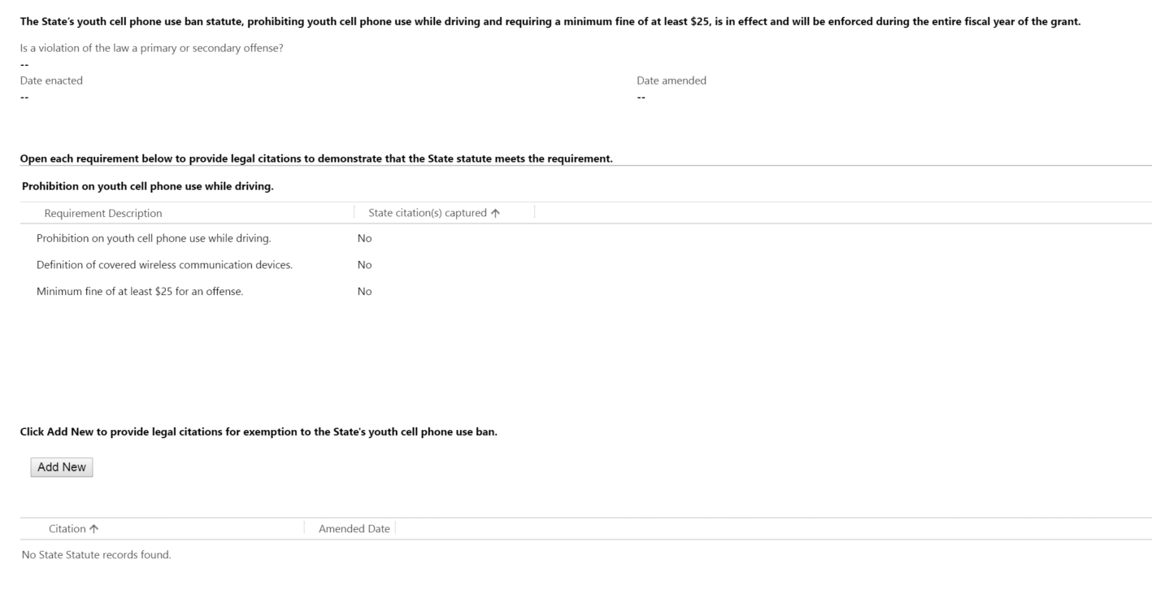The width and height of the screenshot is (1152, 594).
Task: Click the sort arrow beside State citation(s) captured
Action: [496, 213]
